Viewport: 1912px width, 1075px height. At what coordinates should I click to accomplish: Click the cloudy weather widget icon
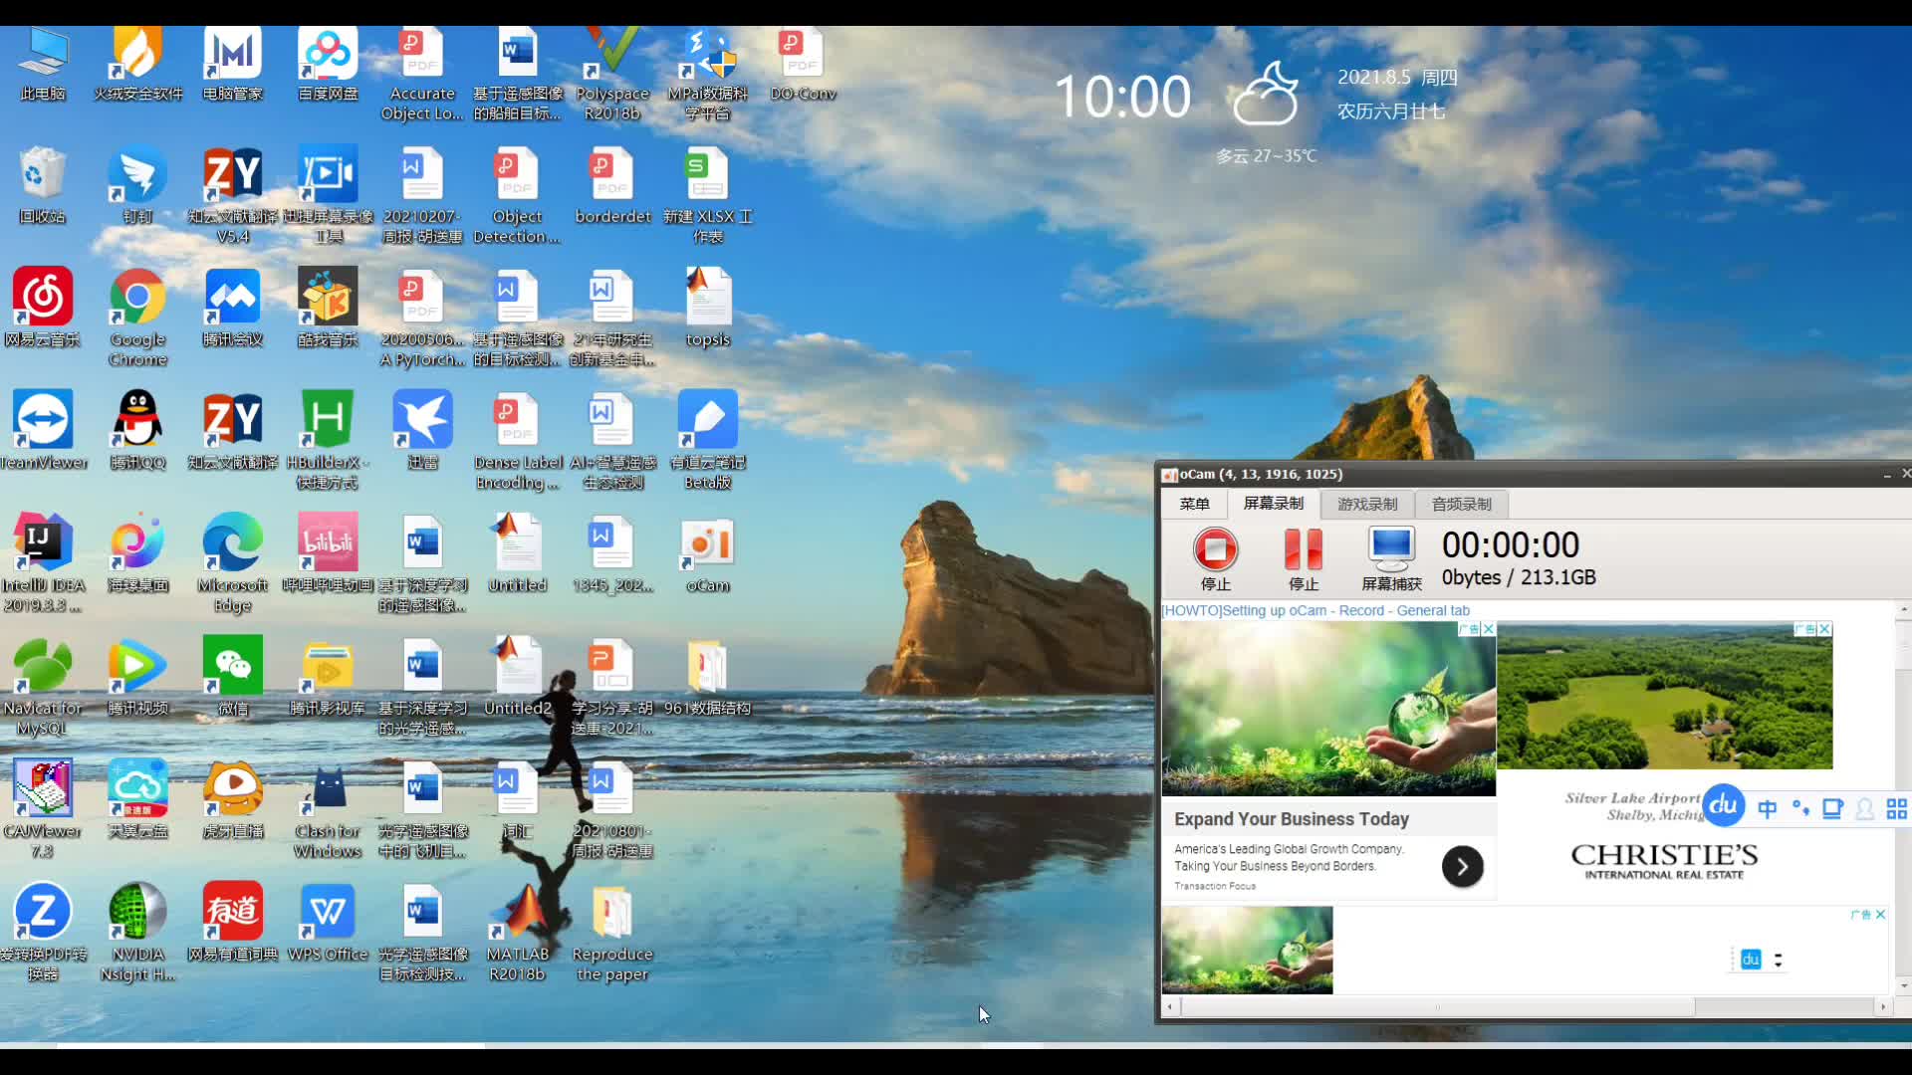coord(1266,94)
